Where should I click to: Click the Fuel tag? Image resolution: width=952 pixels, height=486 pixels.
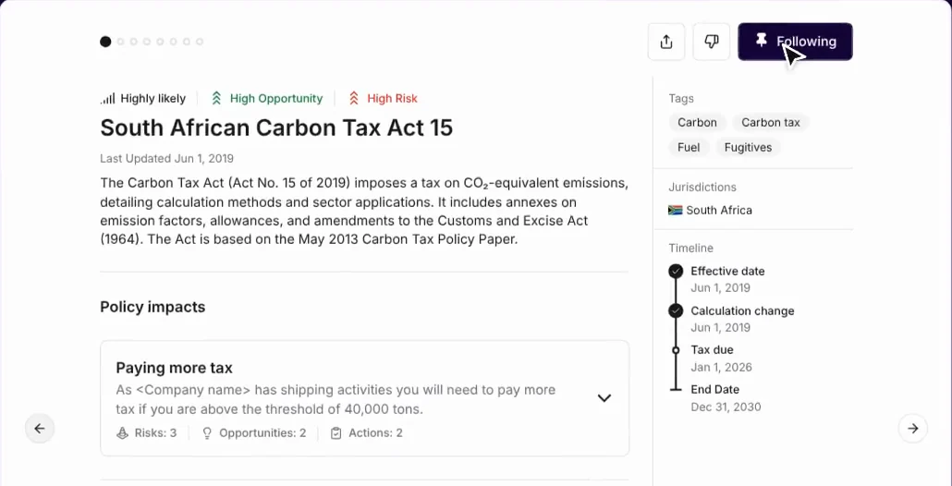(689, 148)
